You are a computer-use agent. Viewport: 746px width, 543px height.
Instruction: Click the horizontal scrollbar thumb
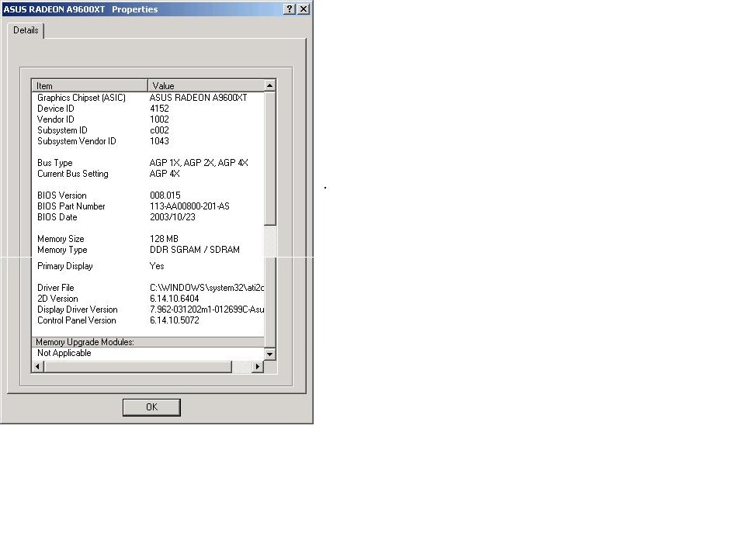[x=138, y=367]
